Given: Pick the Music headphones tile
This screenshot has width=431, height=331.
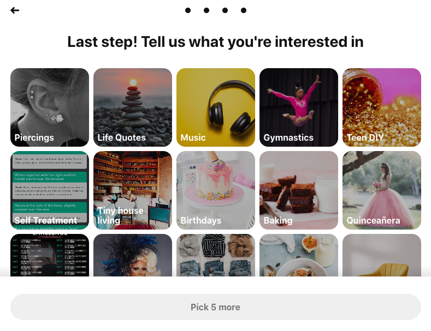Looking at the screenshot, I should point(216,107).
